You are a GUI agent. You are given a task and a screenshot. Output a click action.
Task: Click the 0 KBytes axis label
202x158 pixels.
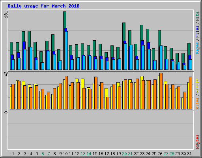[6, 112]
